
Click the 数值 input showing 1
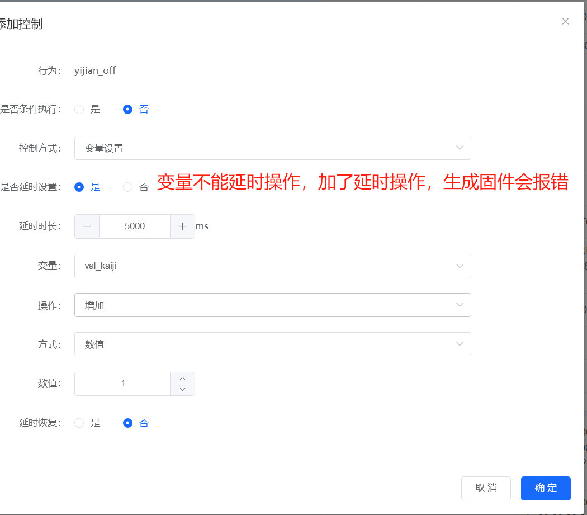click(x=122, y=384)
